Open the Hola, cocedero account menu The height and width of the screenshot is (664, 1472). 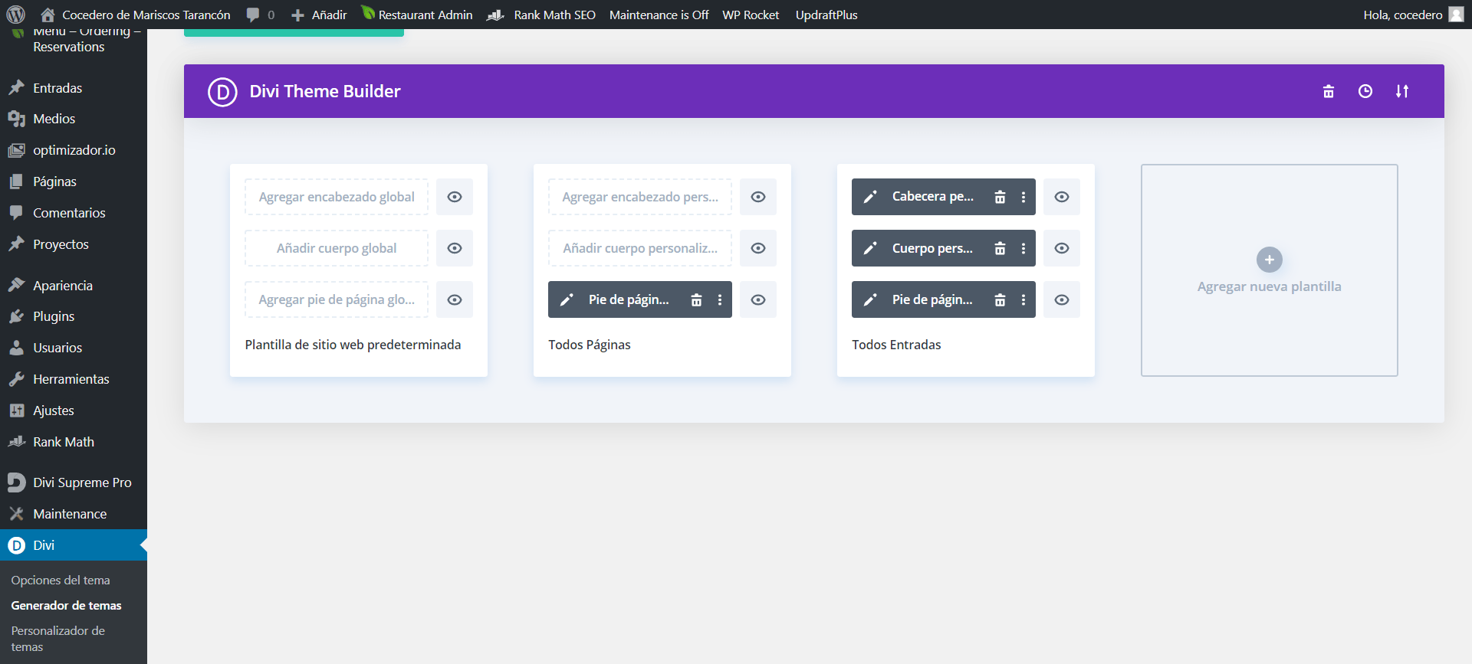pos(1413,15)
